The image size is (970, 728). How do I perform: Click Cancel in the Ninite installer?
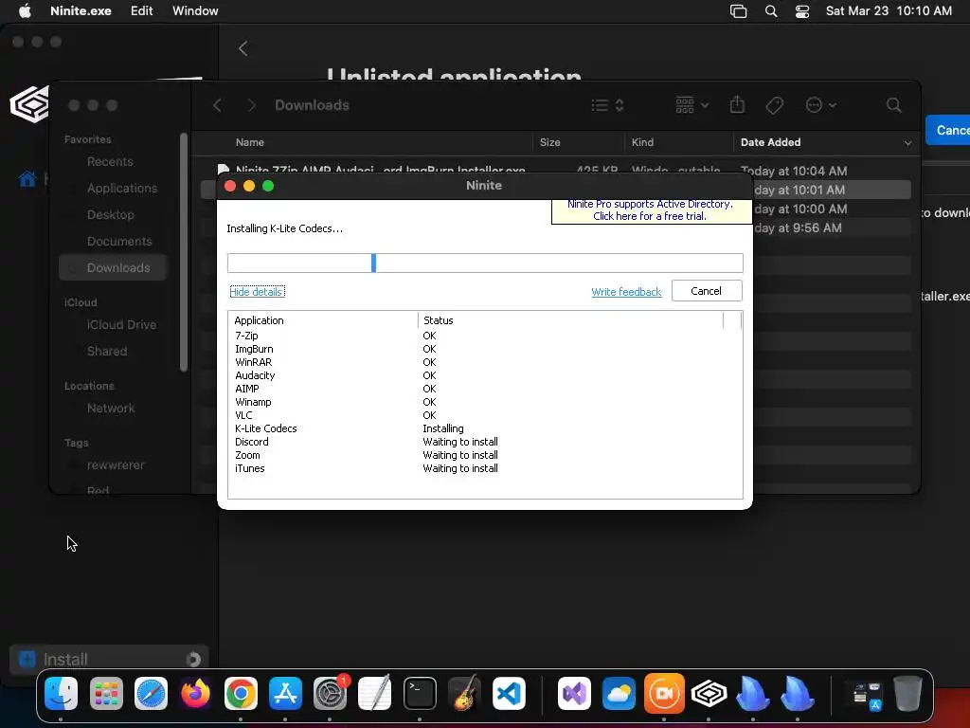coord(707,291)
